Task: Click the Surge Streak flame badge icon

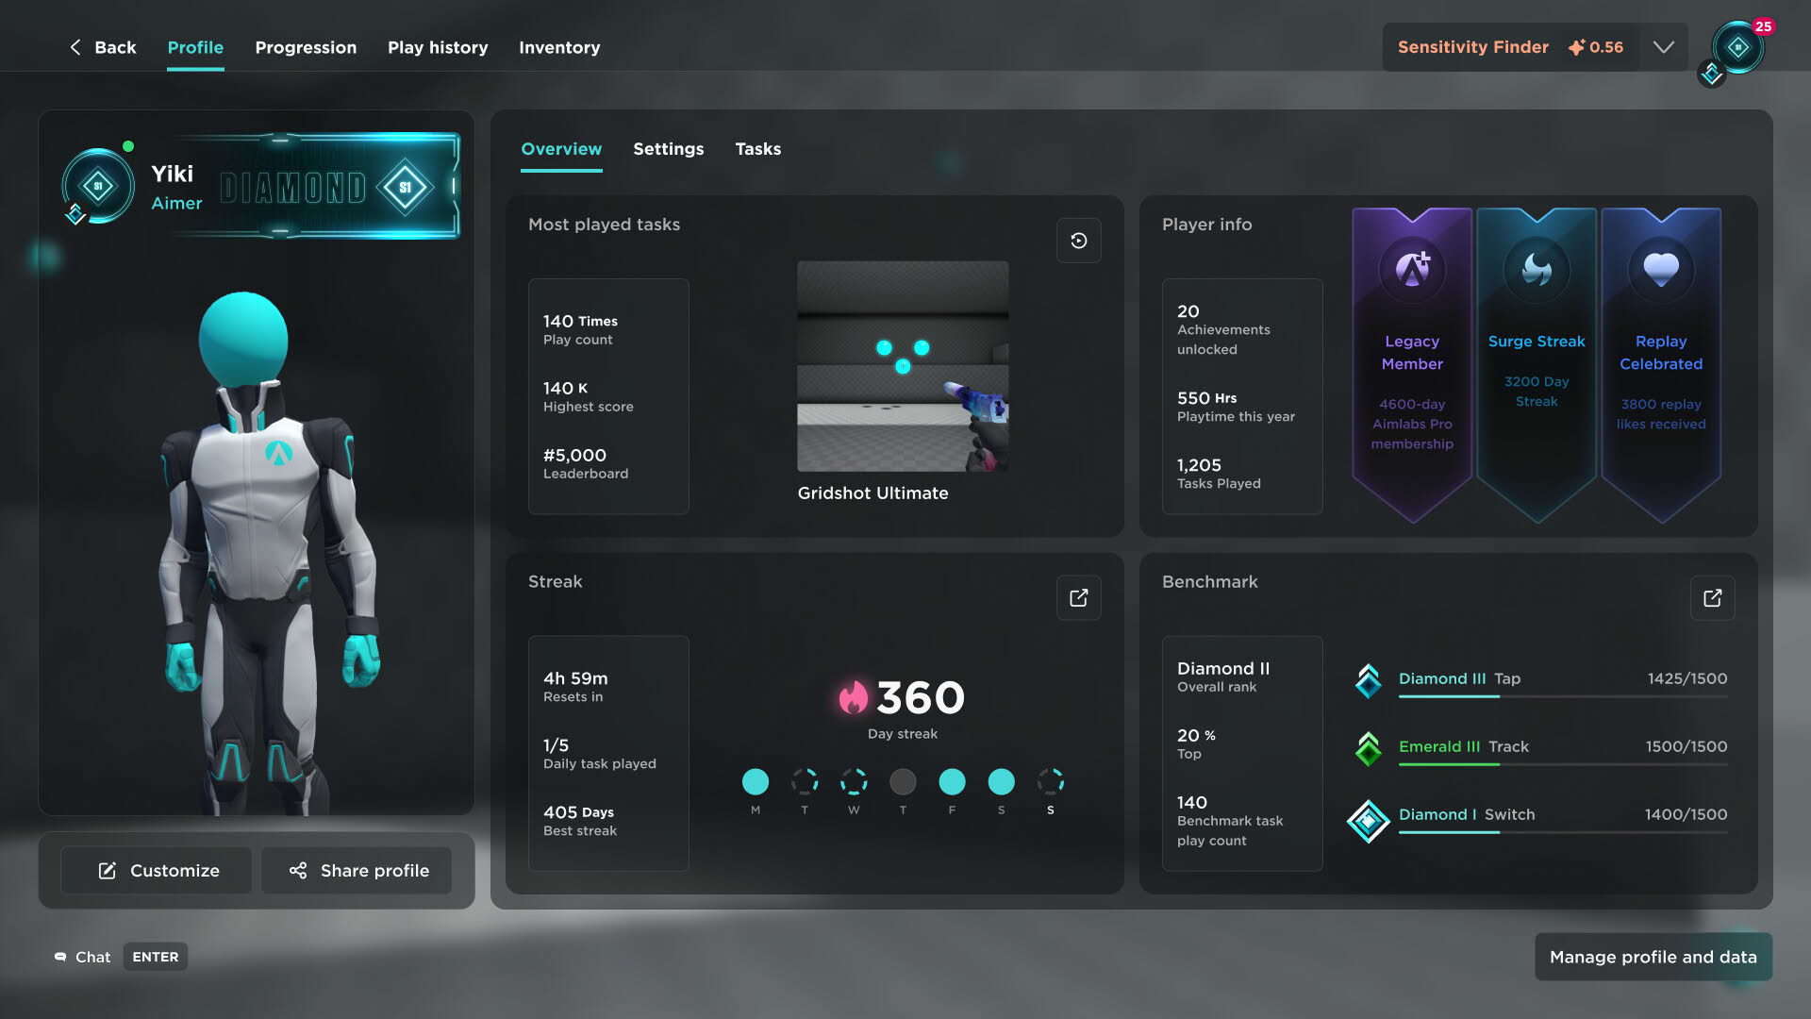Action: (1537, 270)
